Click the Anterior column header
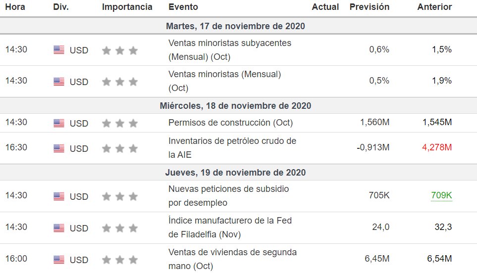 click(x=434, y=7)
